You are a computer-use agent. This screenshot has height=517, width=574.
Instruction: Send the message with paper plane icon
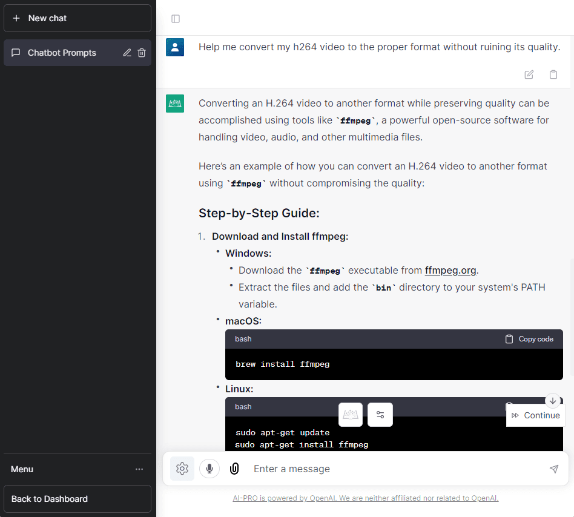[553, 469]
